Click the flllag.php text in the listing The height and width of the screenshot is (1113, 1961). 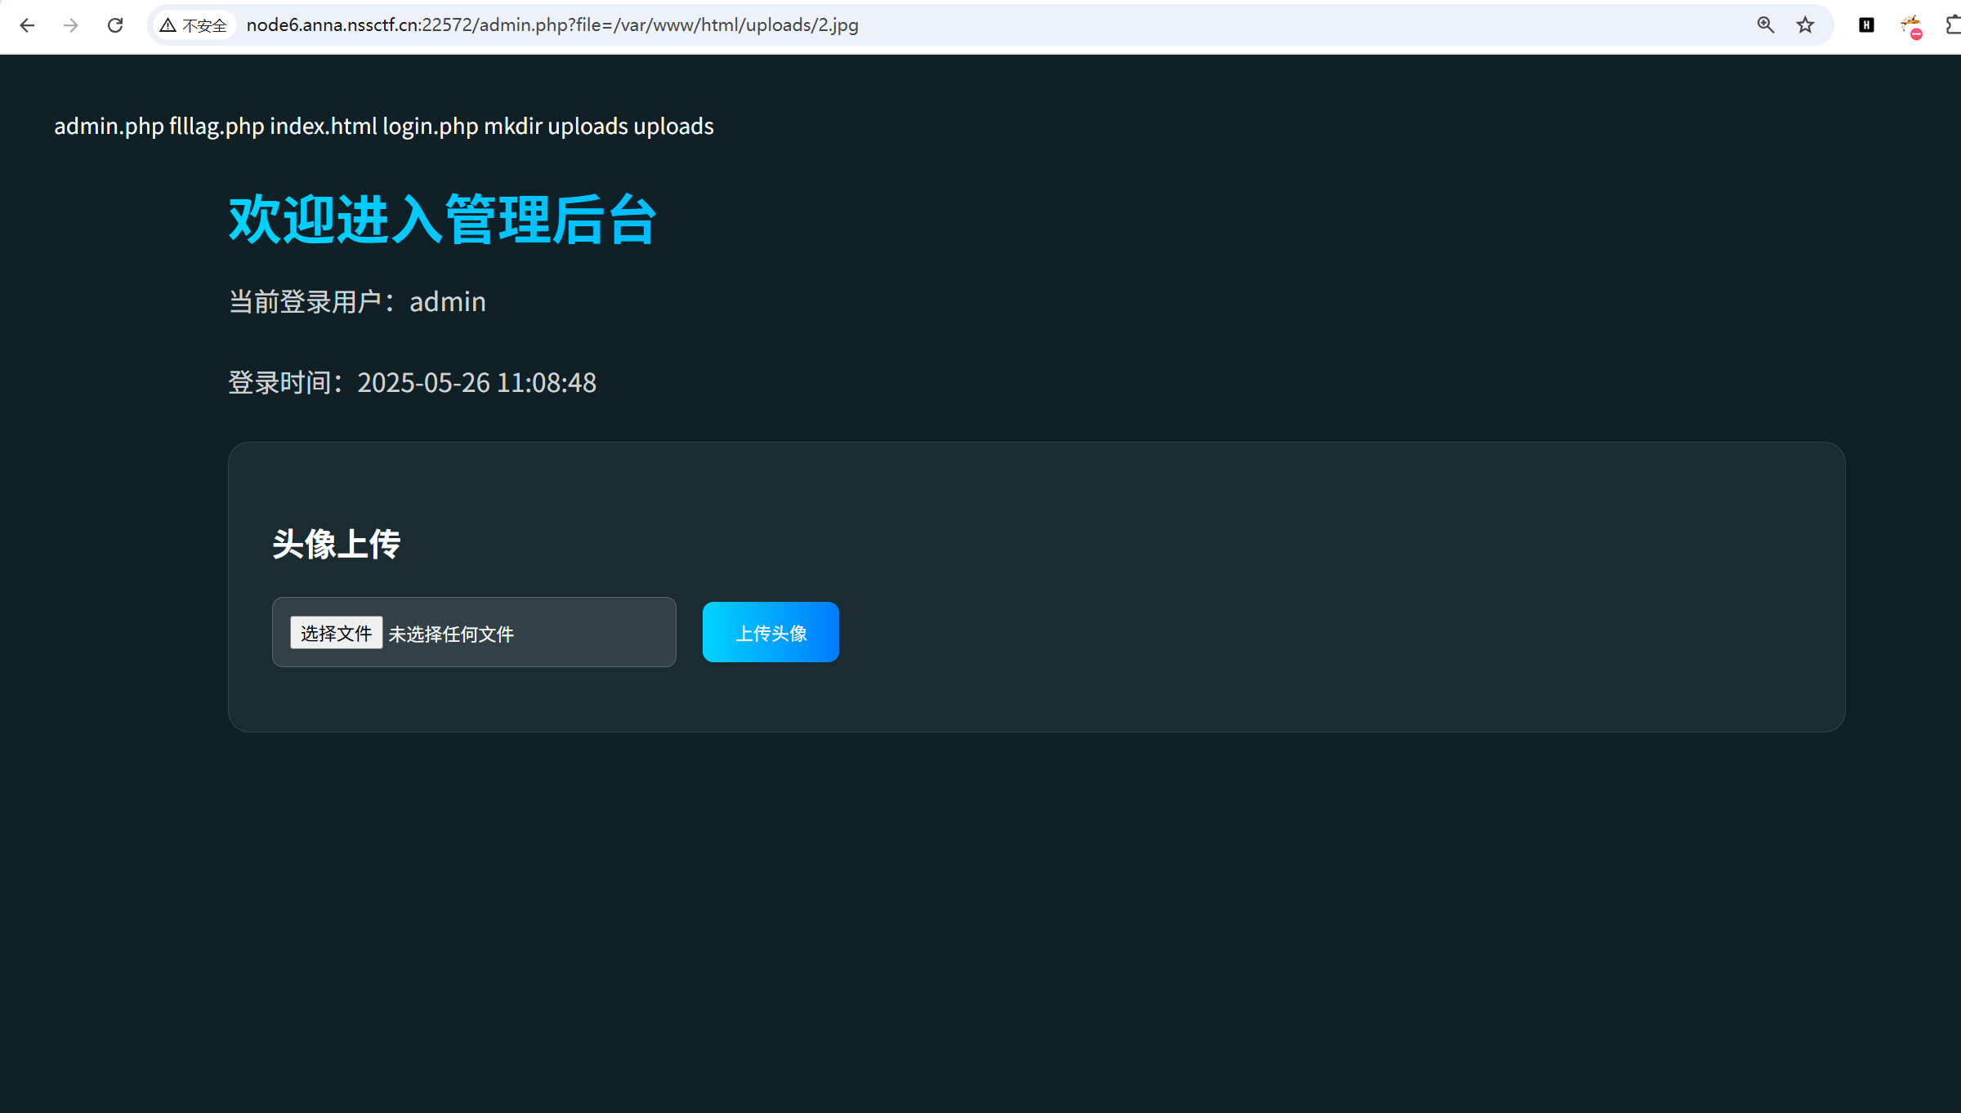pyautogui.click(x=217, y=127)
